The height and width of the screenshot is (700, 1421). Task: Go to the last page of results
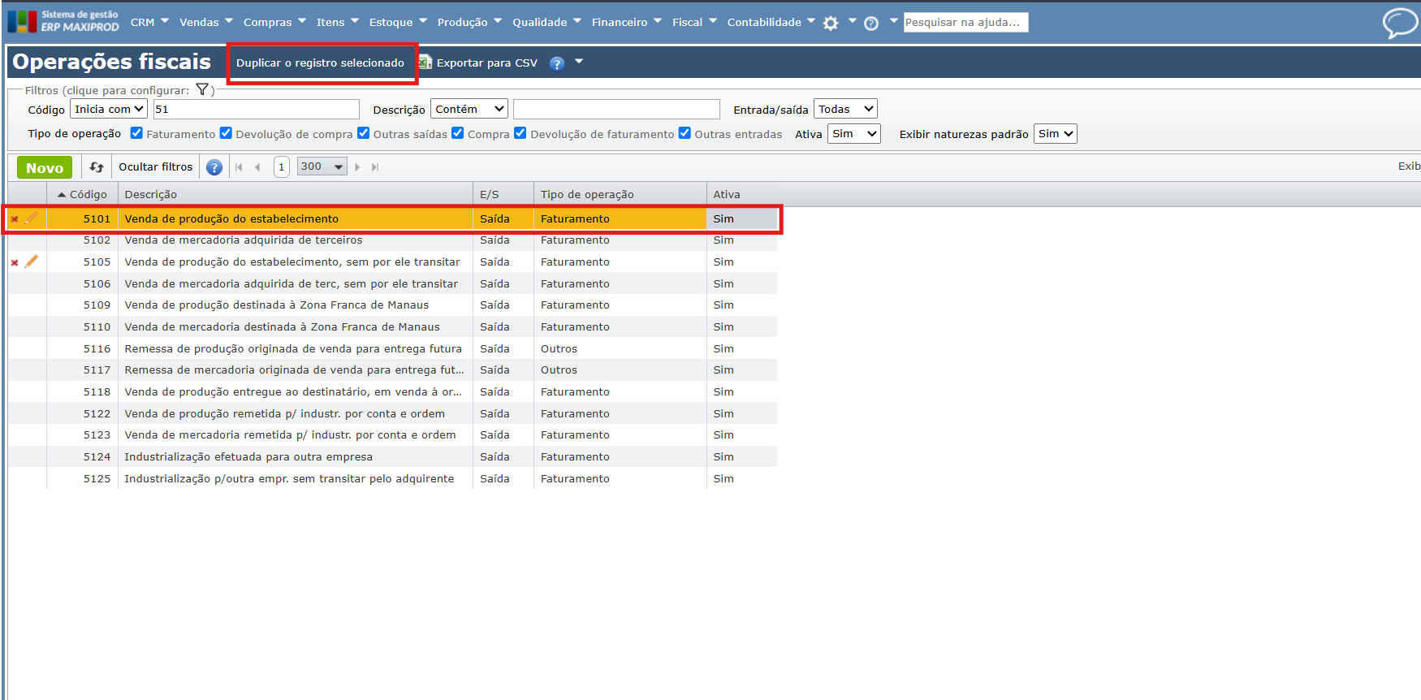375,167
